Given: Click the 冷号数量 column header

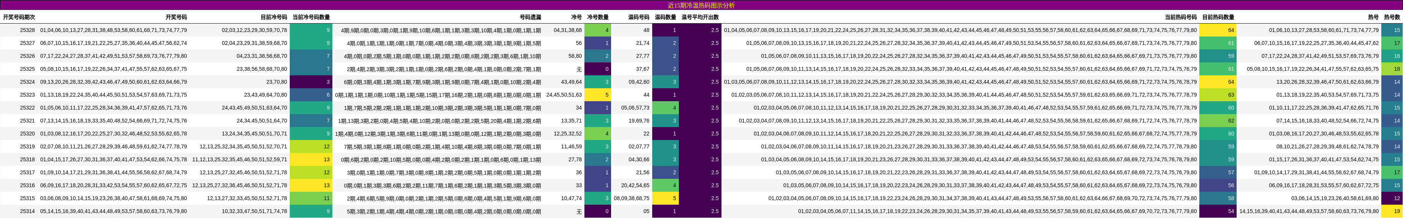Looking at the screenshot, I should click(x=597, y=18).
